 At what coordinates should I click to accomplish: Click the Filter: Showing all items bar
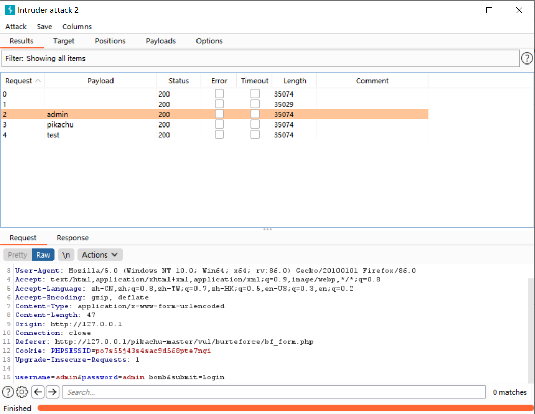[261, 58]
